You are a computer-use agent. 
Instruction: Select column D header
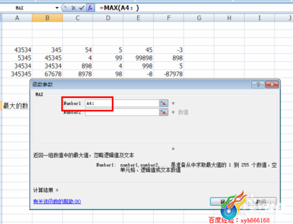click(x=108, y=18)
